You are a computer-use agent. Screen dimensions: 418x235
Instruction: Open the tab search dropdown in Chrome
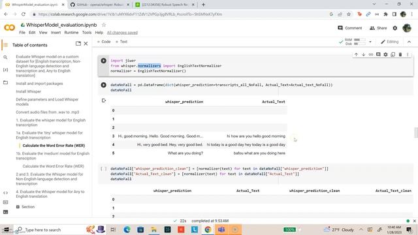(x=374, y=5)
